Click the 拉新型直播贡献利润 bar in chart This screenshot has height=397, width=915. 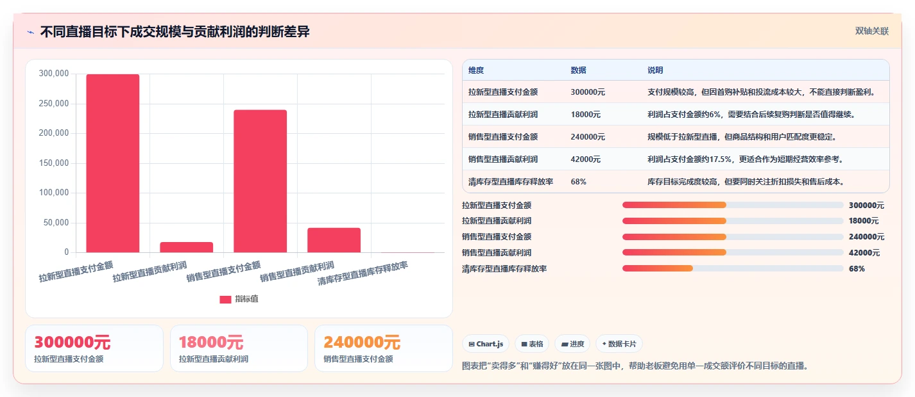tap(187, 247)
